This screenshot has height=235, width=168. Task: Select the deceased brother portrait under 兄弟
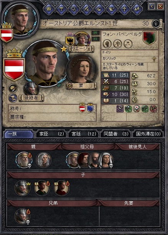(x=22, y=216)
